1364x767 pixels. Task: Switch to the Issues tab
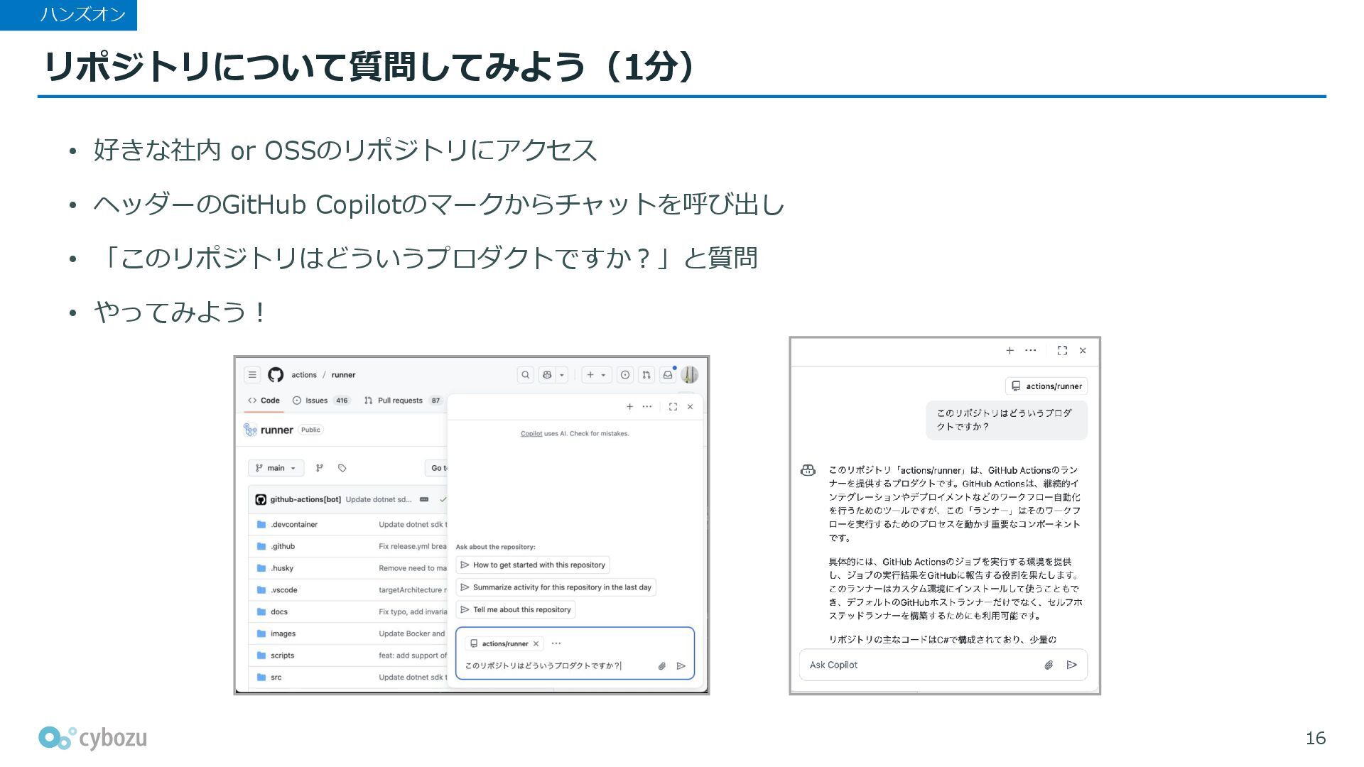point(320,401)
